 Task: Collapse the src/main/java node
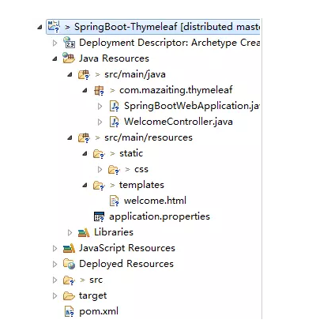click(70, 74)
